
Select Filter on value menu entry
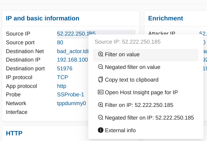[146, 55]
